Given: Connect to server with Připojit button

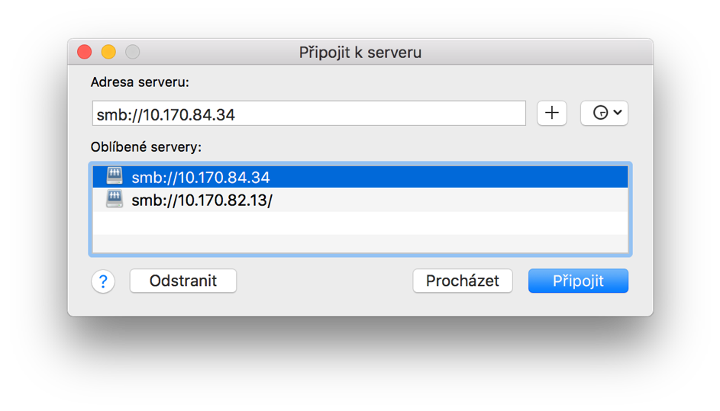Looking at the screenshot, I should (578, 281).
